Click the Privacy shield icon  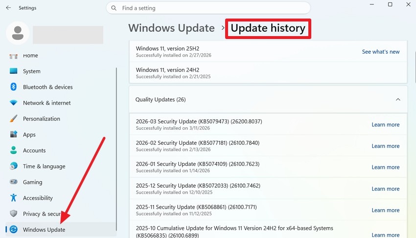[x=14, y=214]
